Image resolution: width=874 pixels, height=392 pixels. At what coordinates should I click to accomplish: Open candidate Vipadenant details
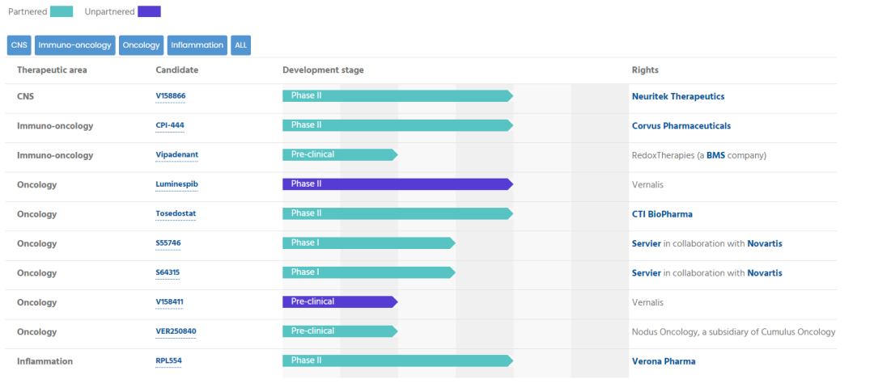(x=176, y=155)
